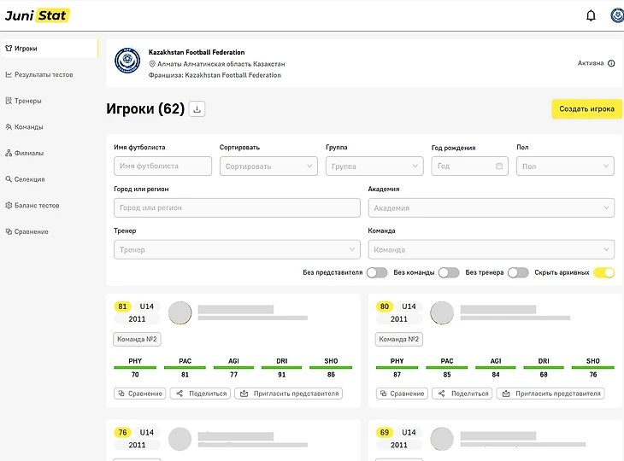Viewport: 624px width, 461px height.
Task: Turn off Скрыть архивных toggle
Action: tap(603, 272)
